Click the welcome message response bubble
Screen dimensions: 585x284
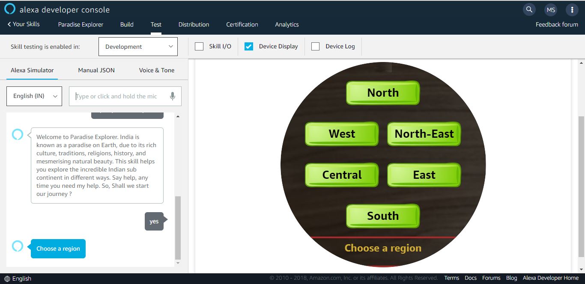click(x=97, y=166)
